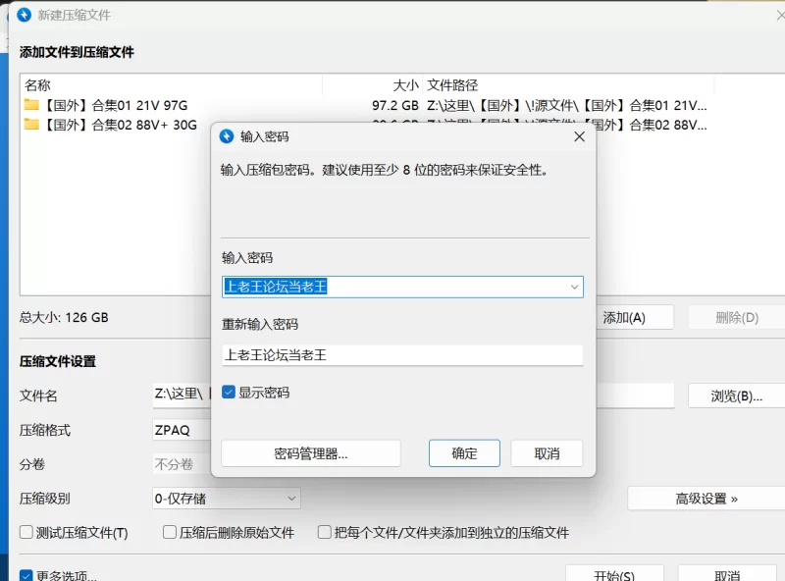This screenshot has height=581, width=785.
Task: Click the 添加(A) button
Action: (634, 317)
